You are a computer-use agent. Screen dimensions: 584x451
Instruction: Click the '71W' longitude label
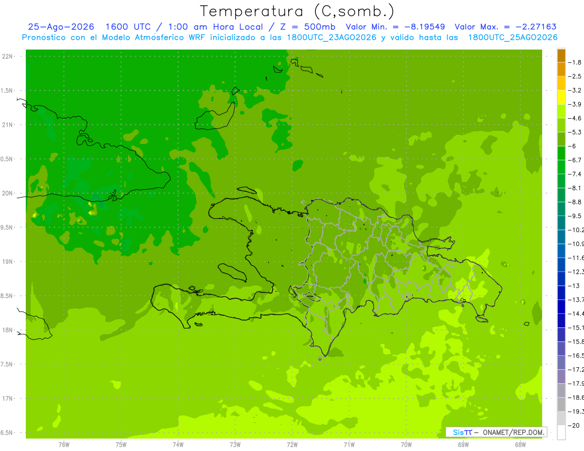click(349, 444)
